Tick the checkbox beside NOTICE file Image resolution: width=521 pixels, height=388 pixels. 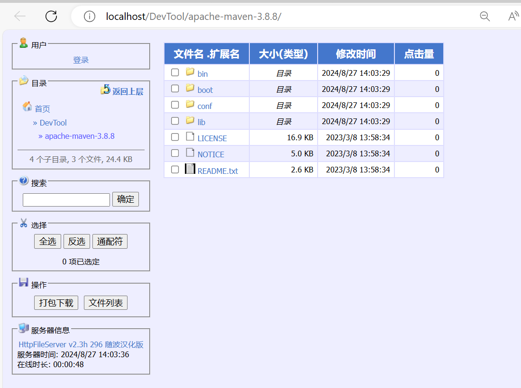(x=175, y=153)
